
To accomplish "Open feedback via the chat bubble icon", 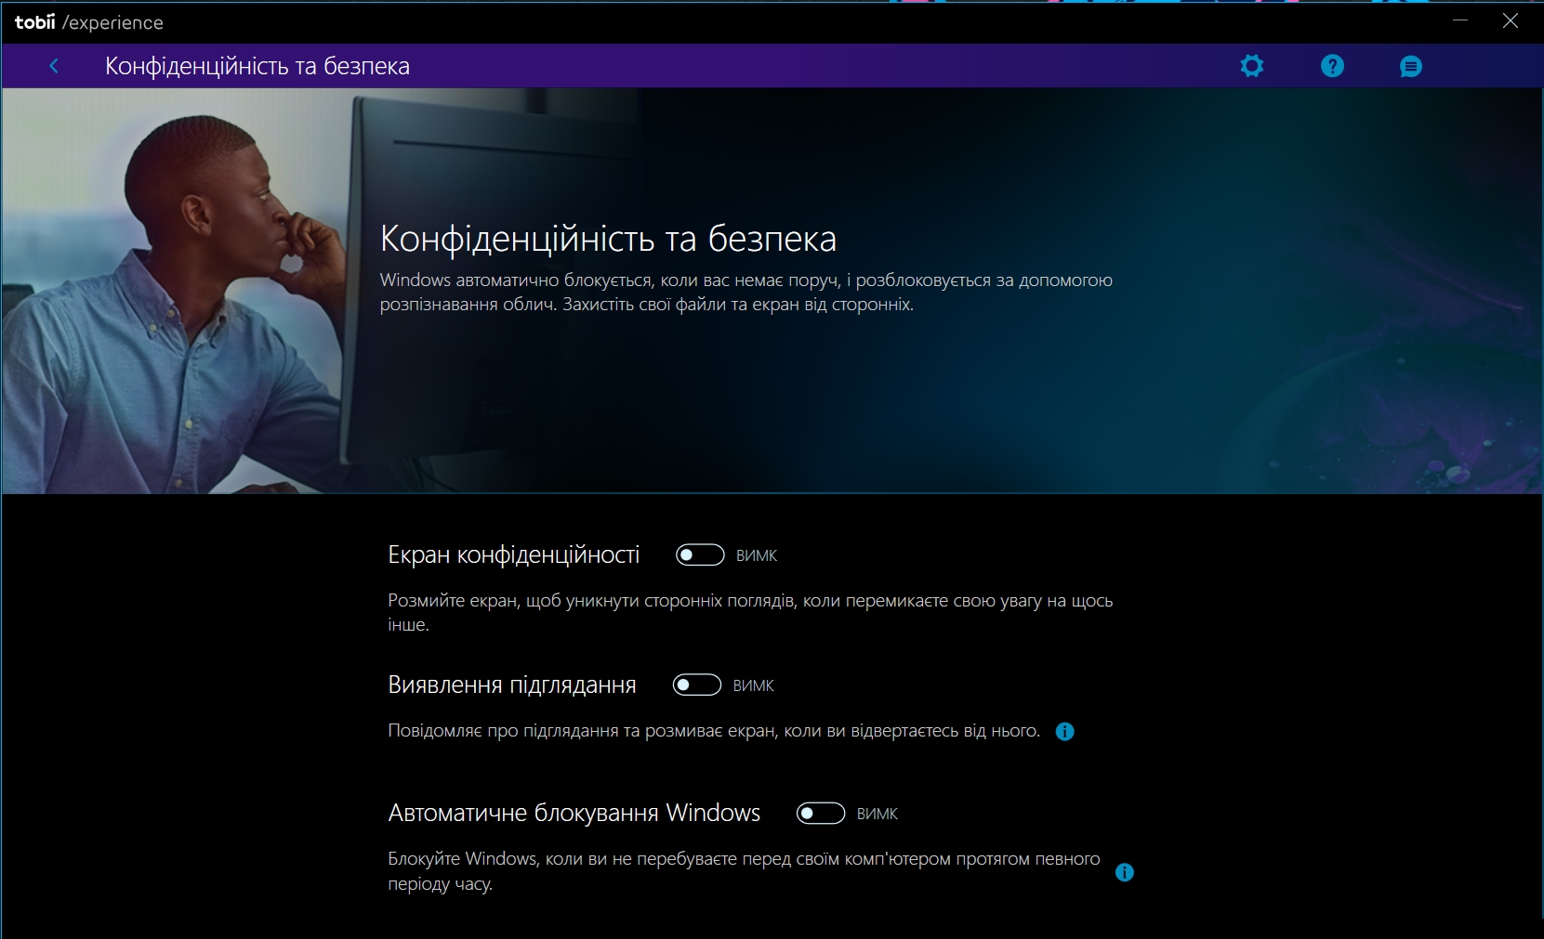I will point(1410,67).
